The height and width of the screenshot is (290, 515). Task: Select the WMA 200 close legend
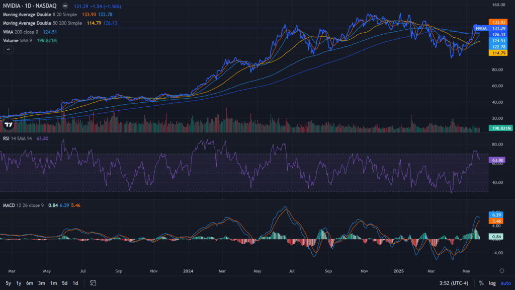pyautogui.click(x=20, y=32)
